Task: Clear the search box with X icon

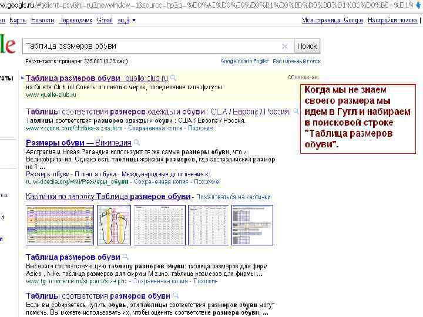Action: coord(284,46)
